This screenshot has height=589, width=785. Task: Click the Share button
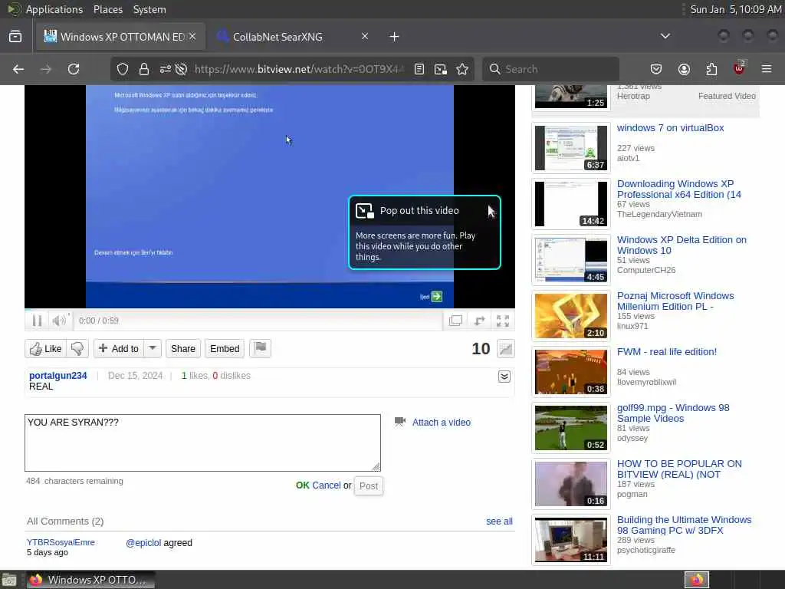click(x=183, y=349)
